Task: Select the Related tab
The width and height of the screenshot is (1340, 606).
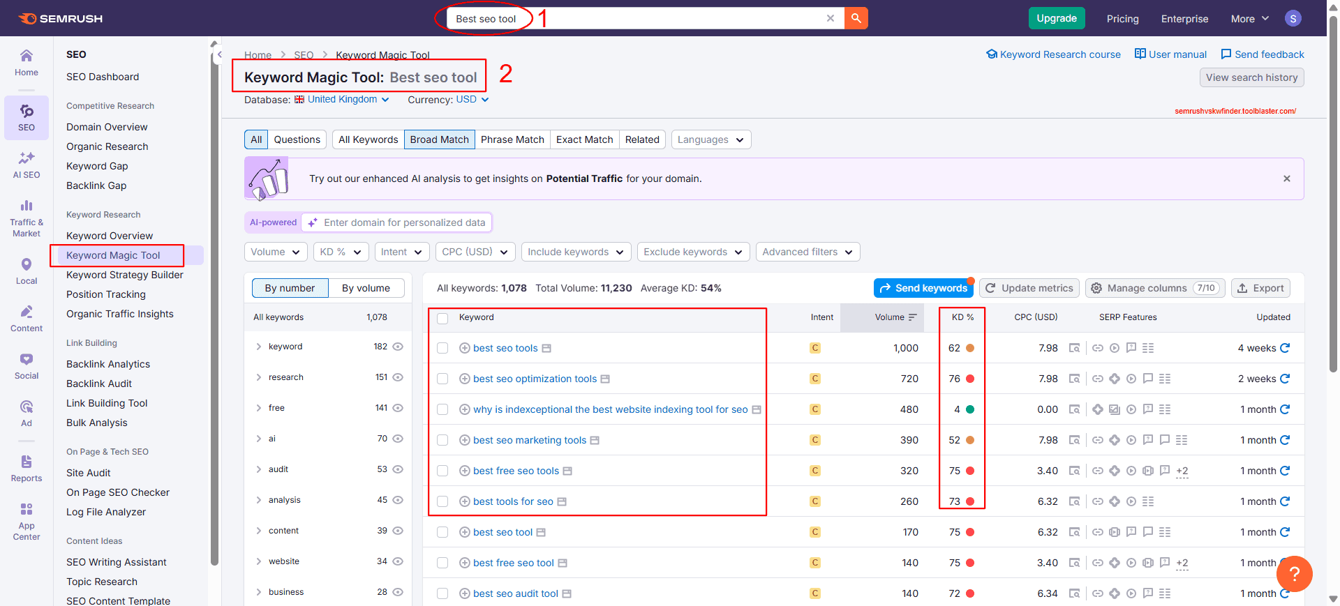Action: pyautogui.click(x=642, y=139)
